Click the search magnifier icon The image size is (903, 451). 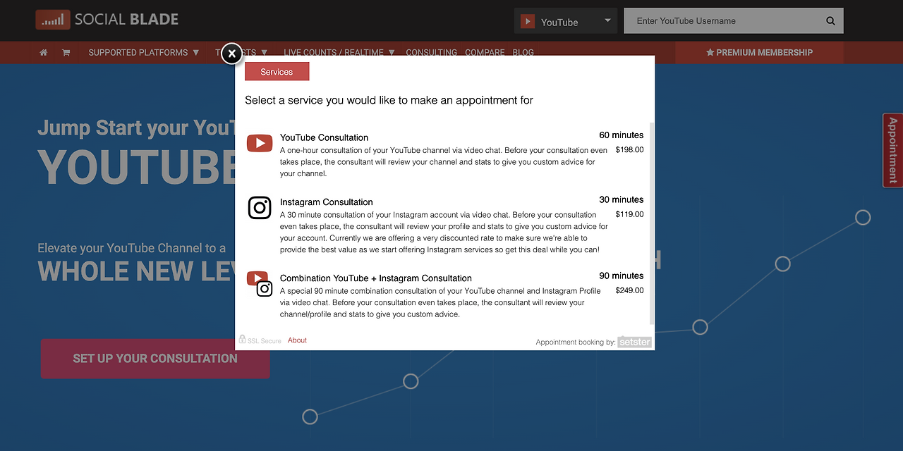pyautogui.click(x=830, y=21)
